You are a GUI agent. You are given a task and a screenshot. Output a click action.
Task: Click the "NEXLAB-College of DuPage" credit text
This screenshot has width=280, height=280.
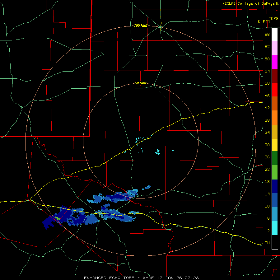(x=248, y=3)
